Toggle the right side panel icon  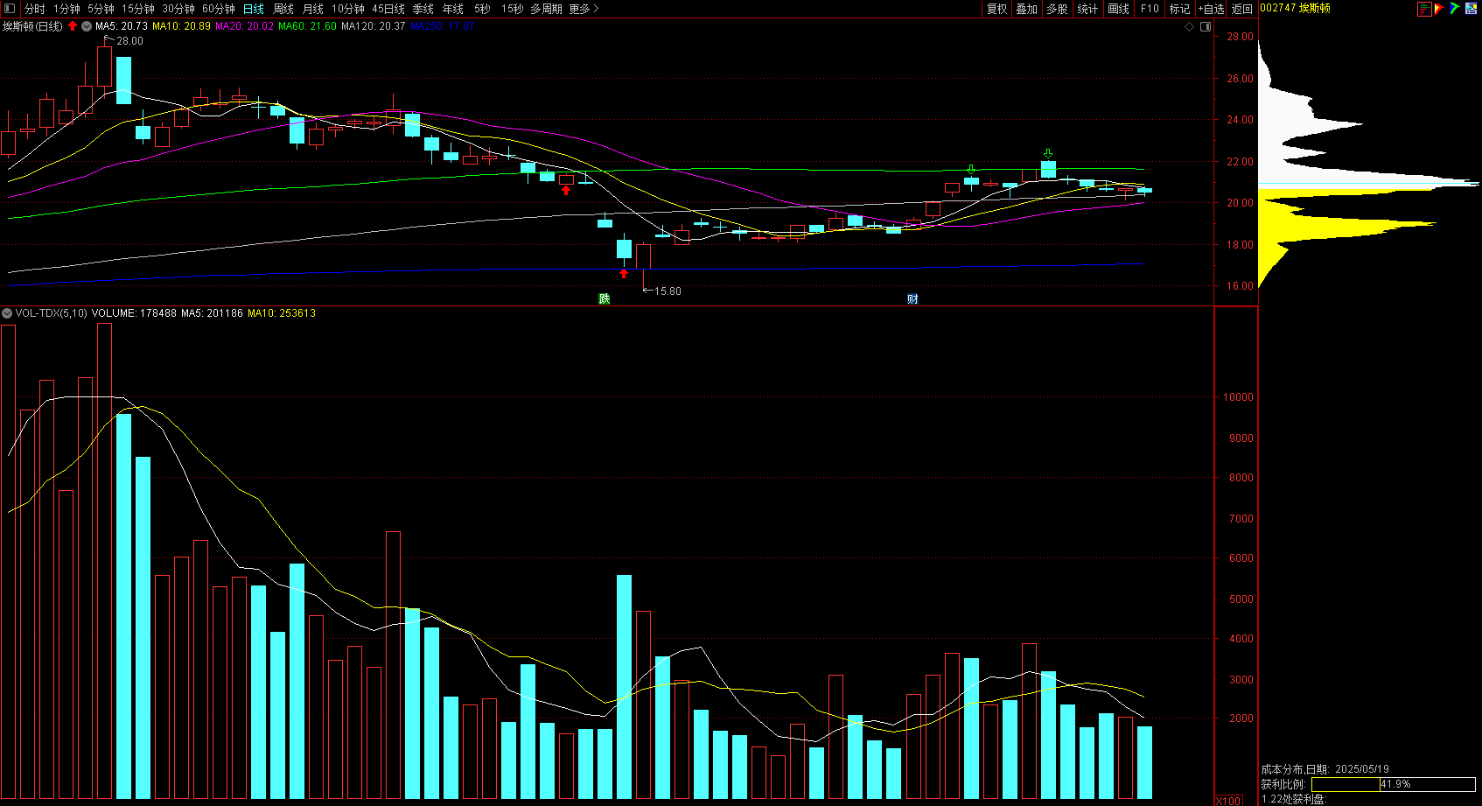click(1206, 27)
